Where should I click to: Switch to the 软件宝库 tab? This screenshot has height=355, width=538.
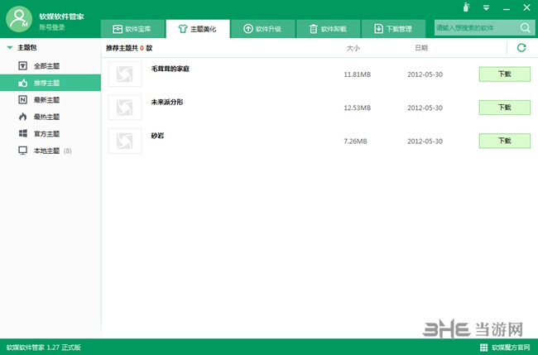tap(132, 29)
